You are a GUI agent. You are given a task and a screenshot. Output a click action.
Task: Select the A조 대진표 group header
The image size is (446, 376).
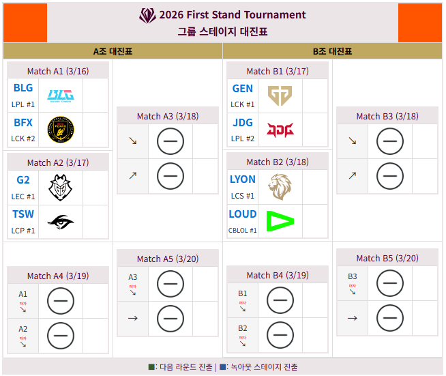[113, 51]
